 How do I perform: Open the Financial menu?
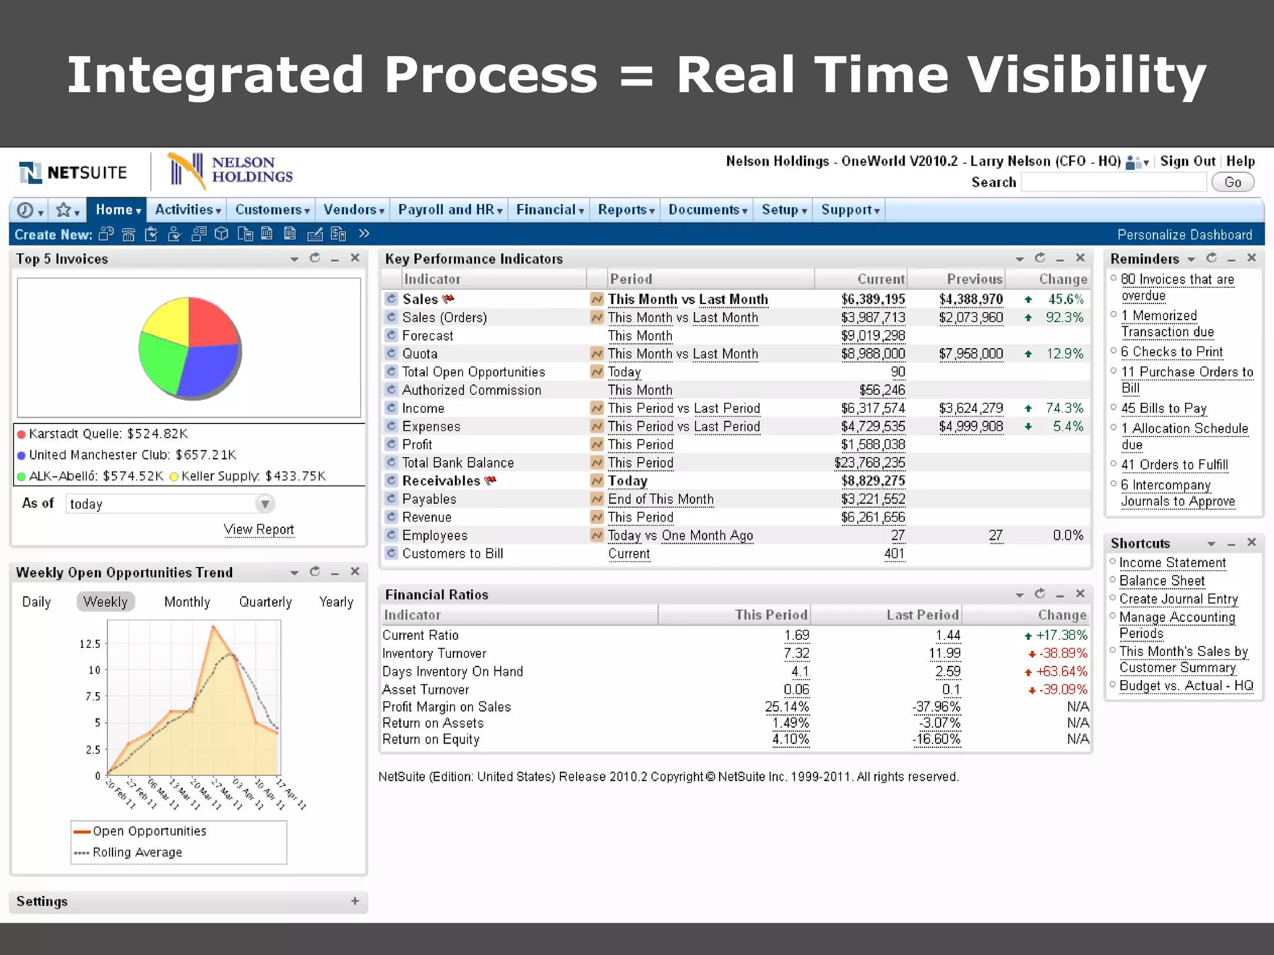[550, 210]
